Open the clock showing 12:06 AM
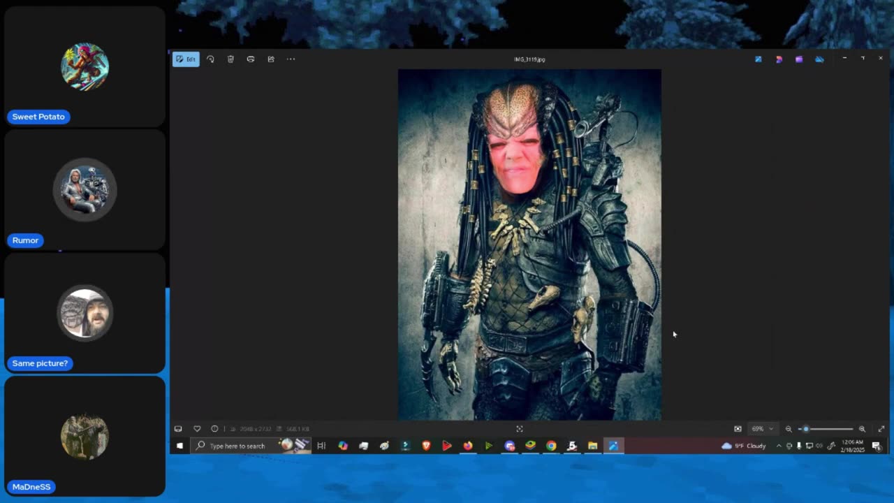Image resolution: width=894 pixels, height=503 pixels. tap(853, 446)
